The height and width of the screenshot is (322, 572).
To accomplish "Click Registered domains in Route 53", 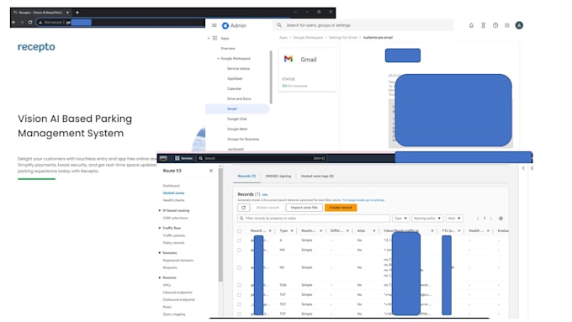I will (178, 261).
